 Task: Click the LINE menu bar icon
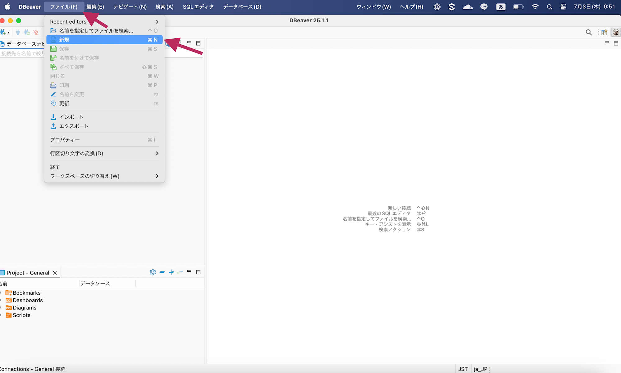click(x=484, y=7)
